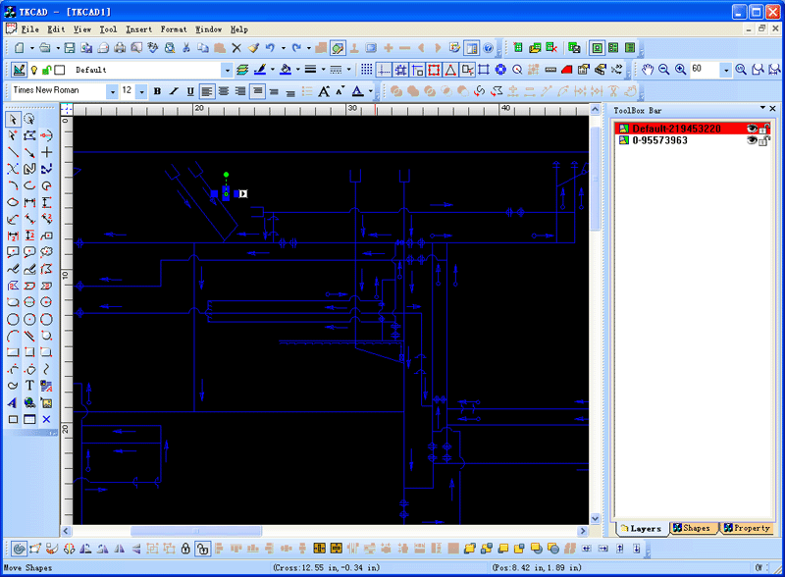Click the Help question mark icon
This screenshot has width=785, height=577.
pos(488,47)
